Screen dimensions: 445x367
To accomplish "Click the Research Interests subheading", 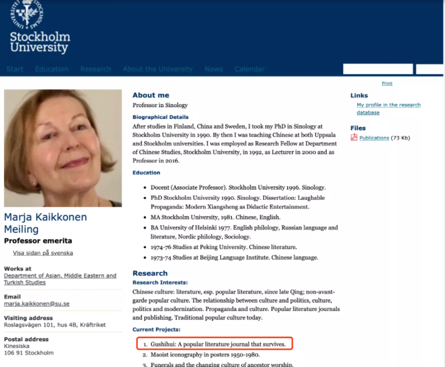I will [x=160, y=282].
